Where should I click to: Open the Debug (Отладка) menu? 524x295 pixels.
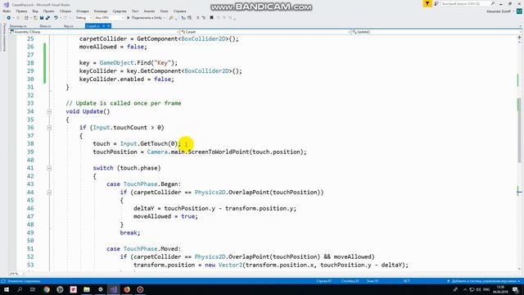82,11
